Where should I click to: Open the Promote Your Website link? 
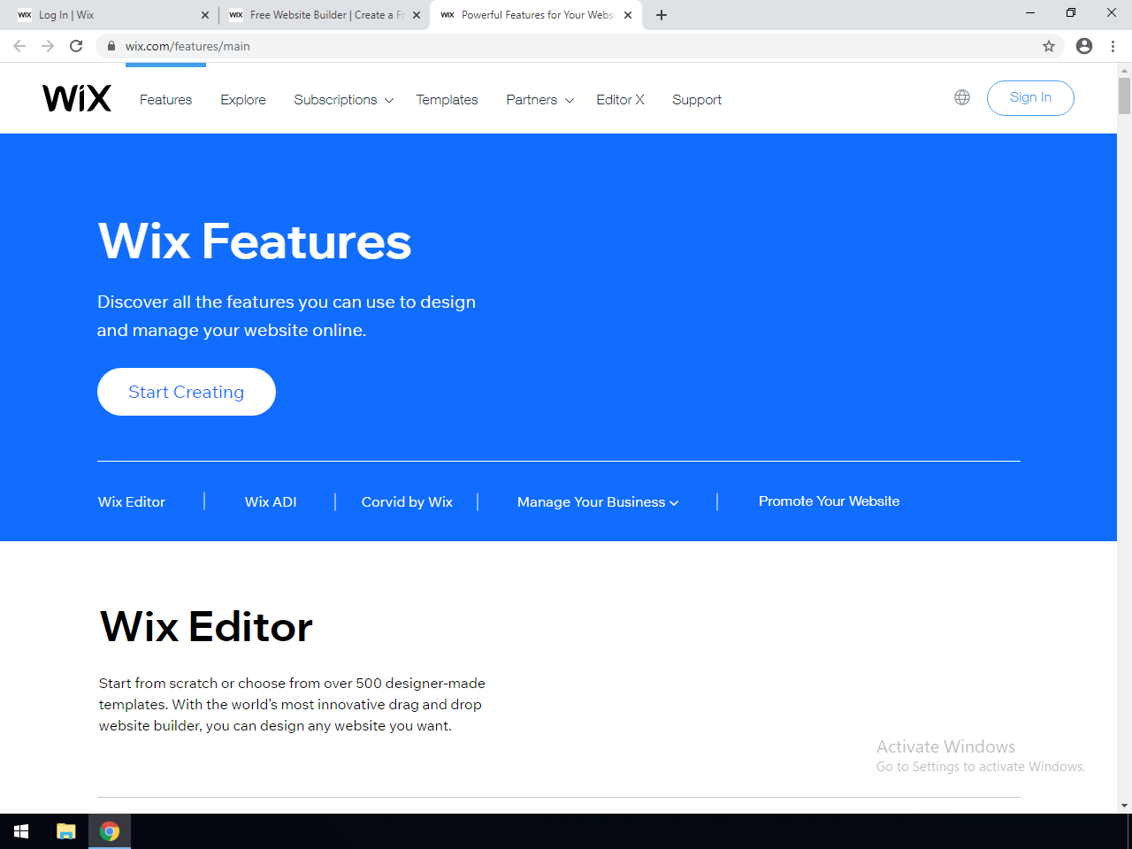[x=829, y=501]
